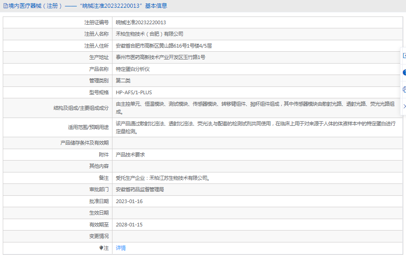
Task: Select registration number 皖械注准20232220013 in the table
Action: [141, 22]
